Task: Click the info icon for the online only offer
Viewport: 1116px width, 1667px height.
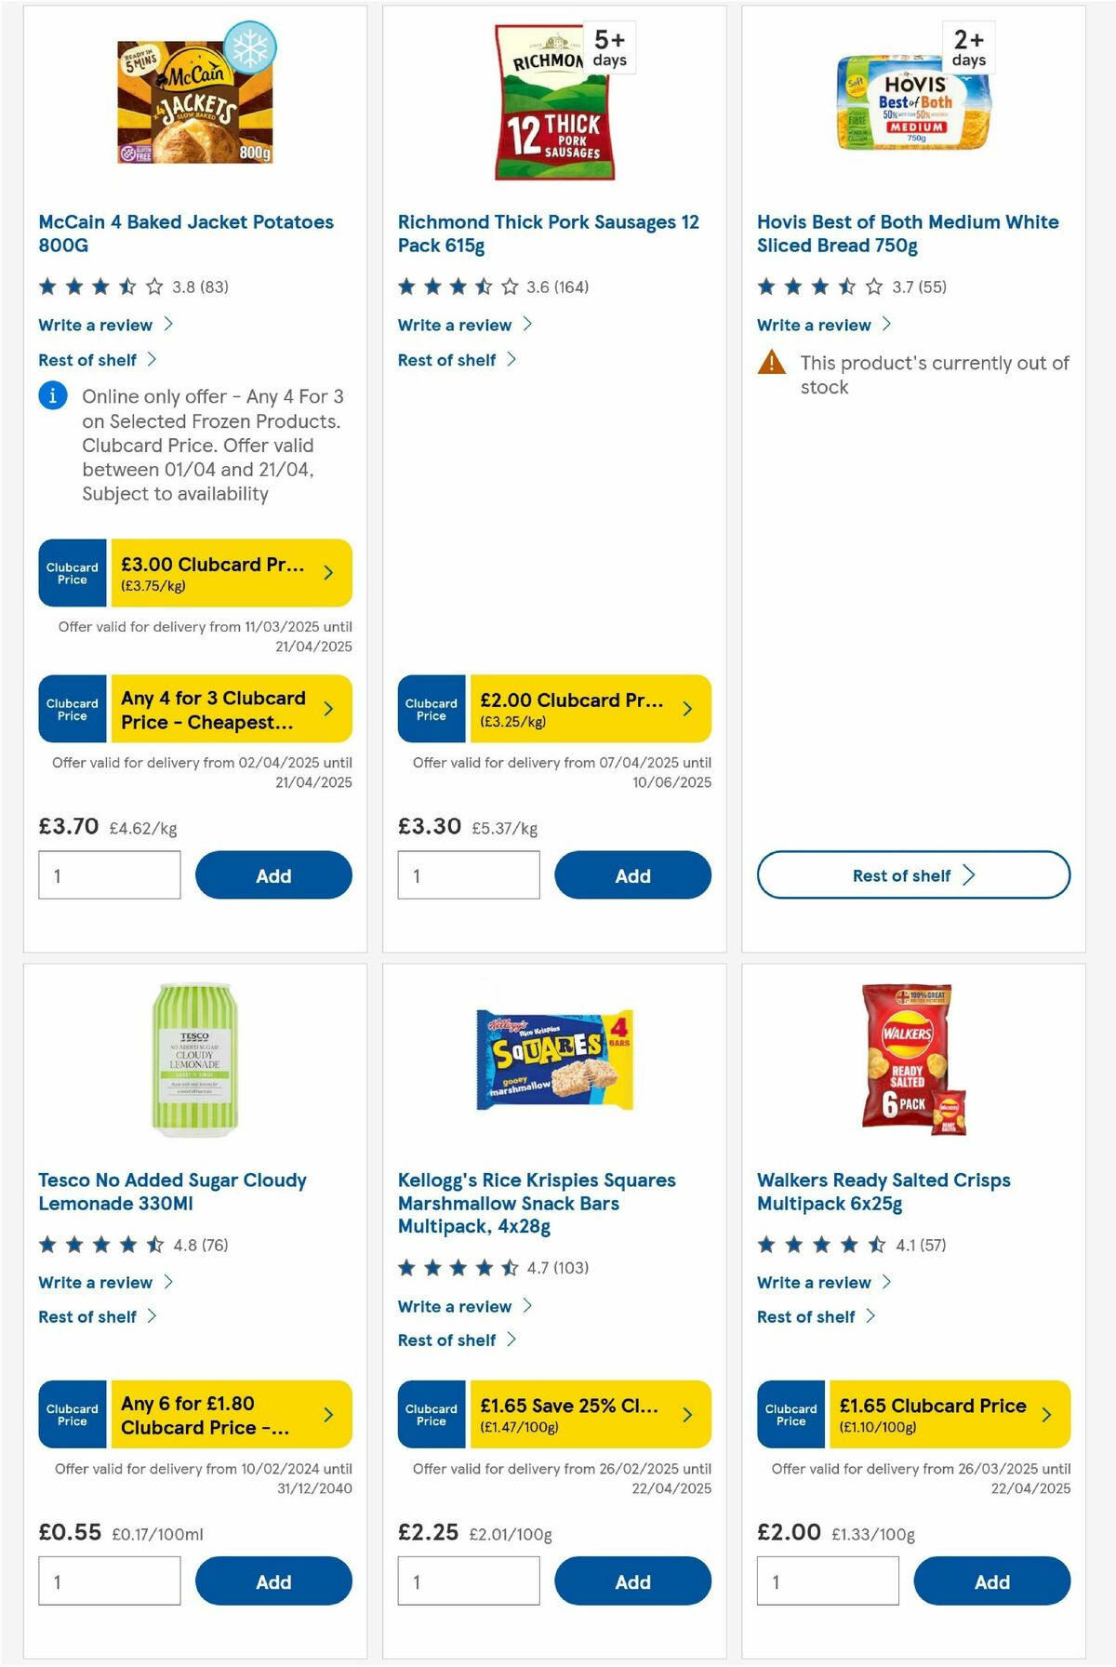Action: (x=51, y=396)
